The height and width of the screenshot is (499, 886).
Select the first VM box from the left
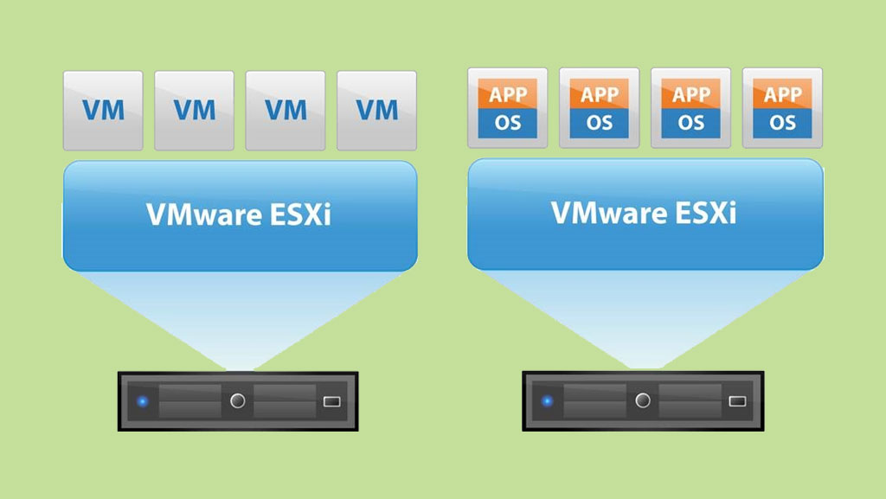[103, 111]
